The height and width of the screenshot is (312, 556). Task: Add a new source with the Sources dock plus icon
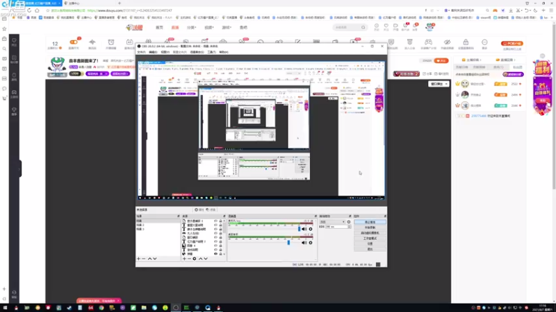coord(184,259)
